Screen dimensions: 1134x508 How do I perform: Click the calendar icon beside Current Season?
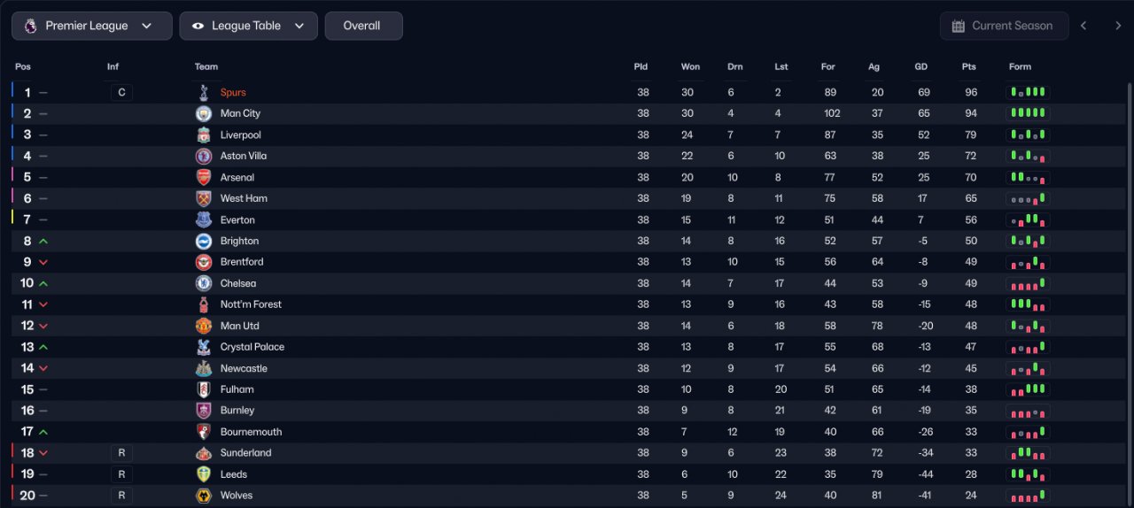pyautogui.click(x=958, y=26)
